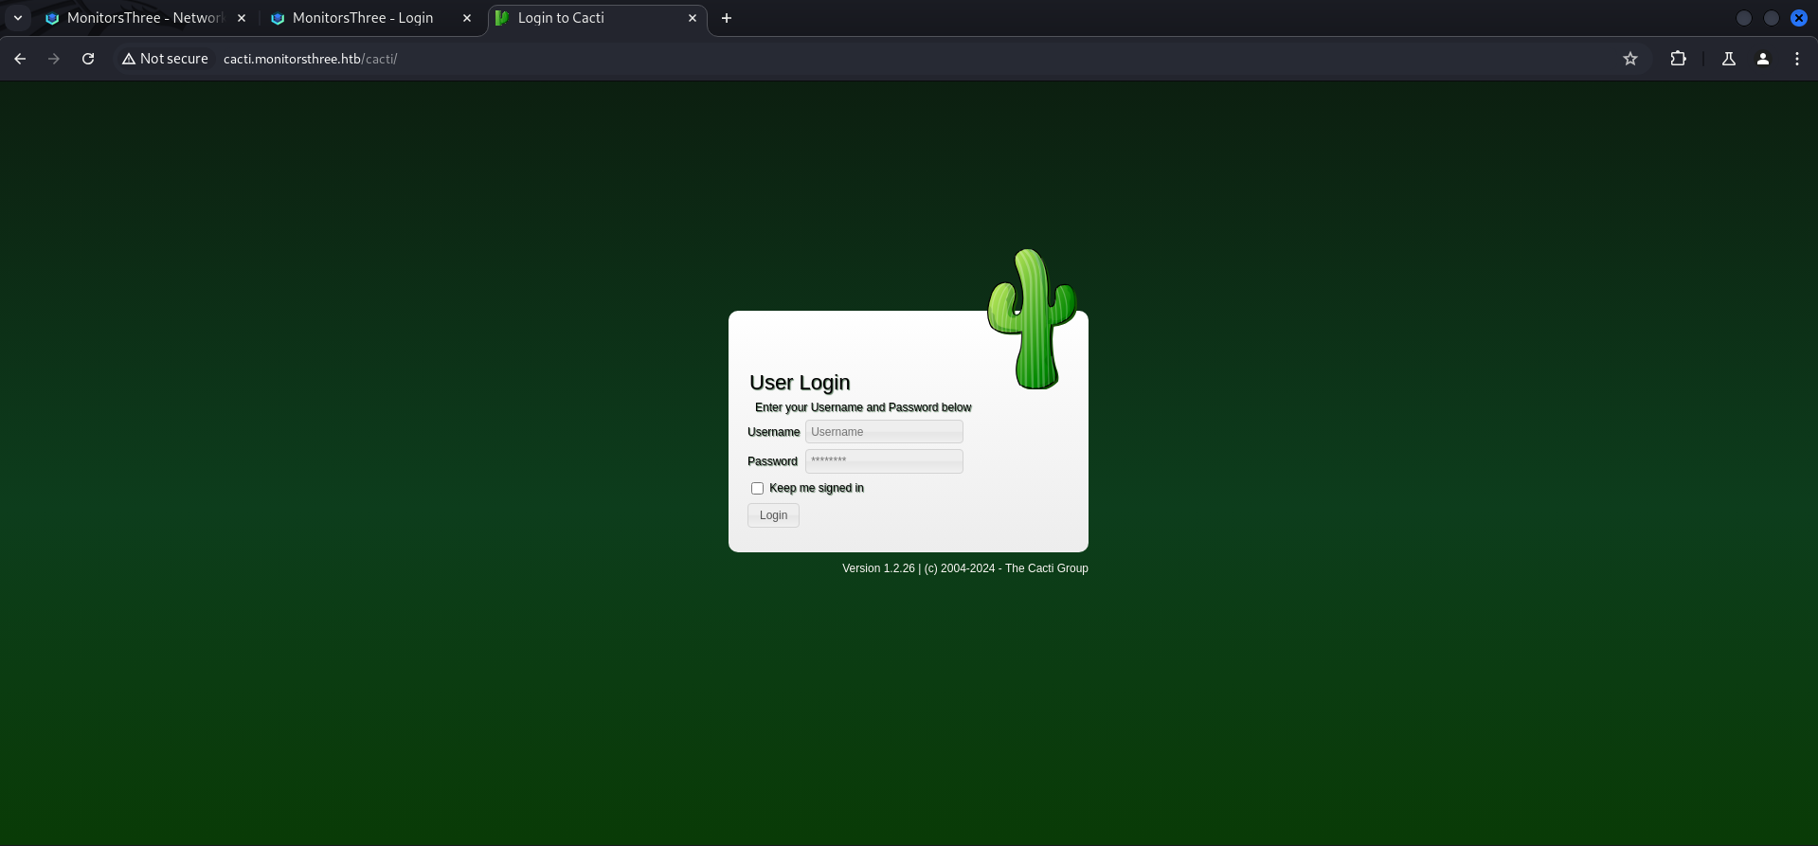Enable the Keep me signed in checkbox
1818x846 pixels.
[x=757, y=489]
